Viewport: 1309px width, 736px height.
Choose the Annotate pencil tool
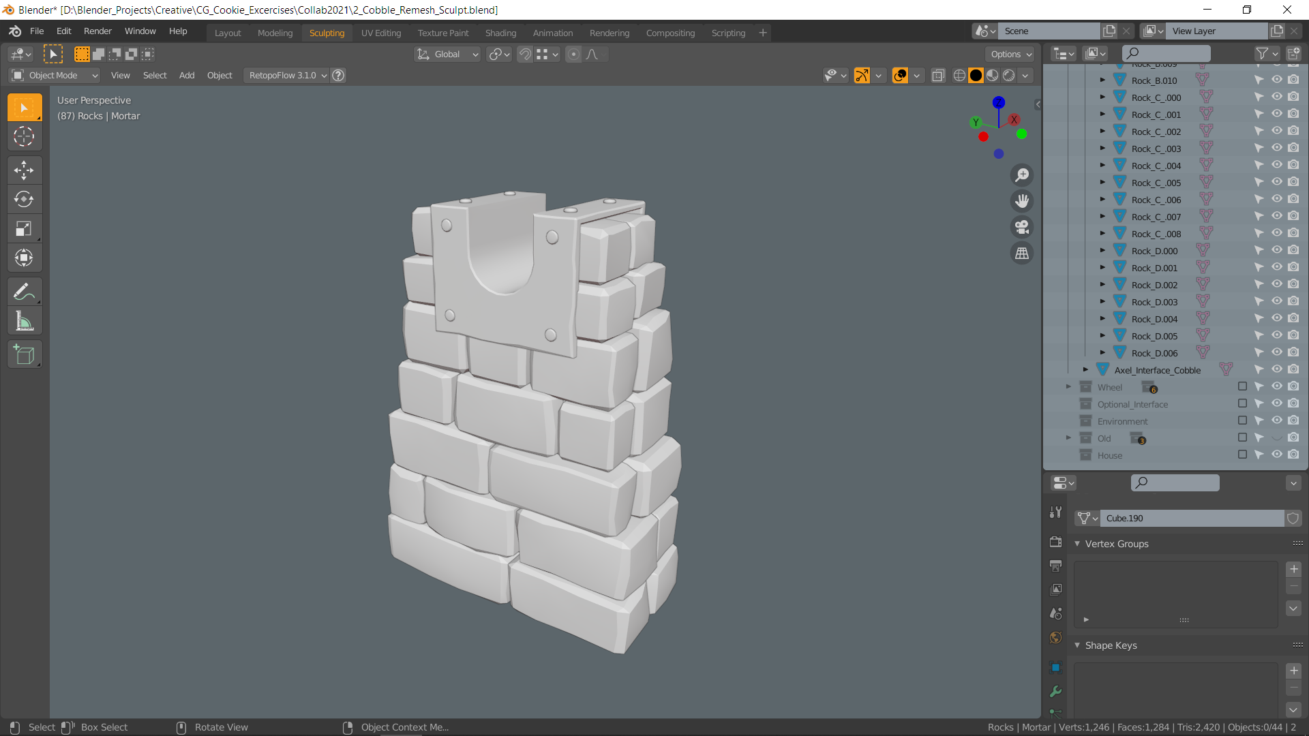click(x=24, y=292)
